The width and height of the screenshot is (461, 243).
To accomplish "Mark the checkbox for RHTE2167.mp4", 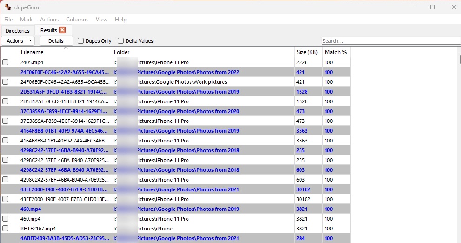I will pos(5,229).
